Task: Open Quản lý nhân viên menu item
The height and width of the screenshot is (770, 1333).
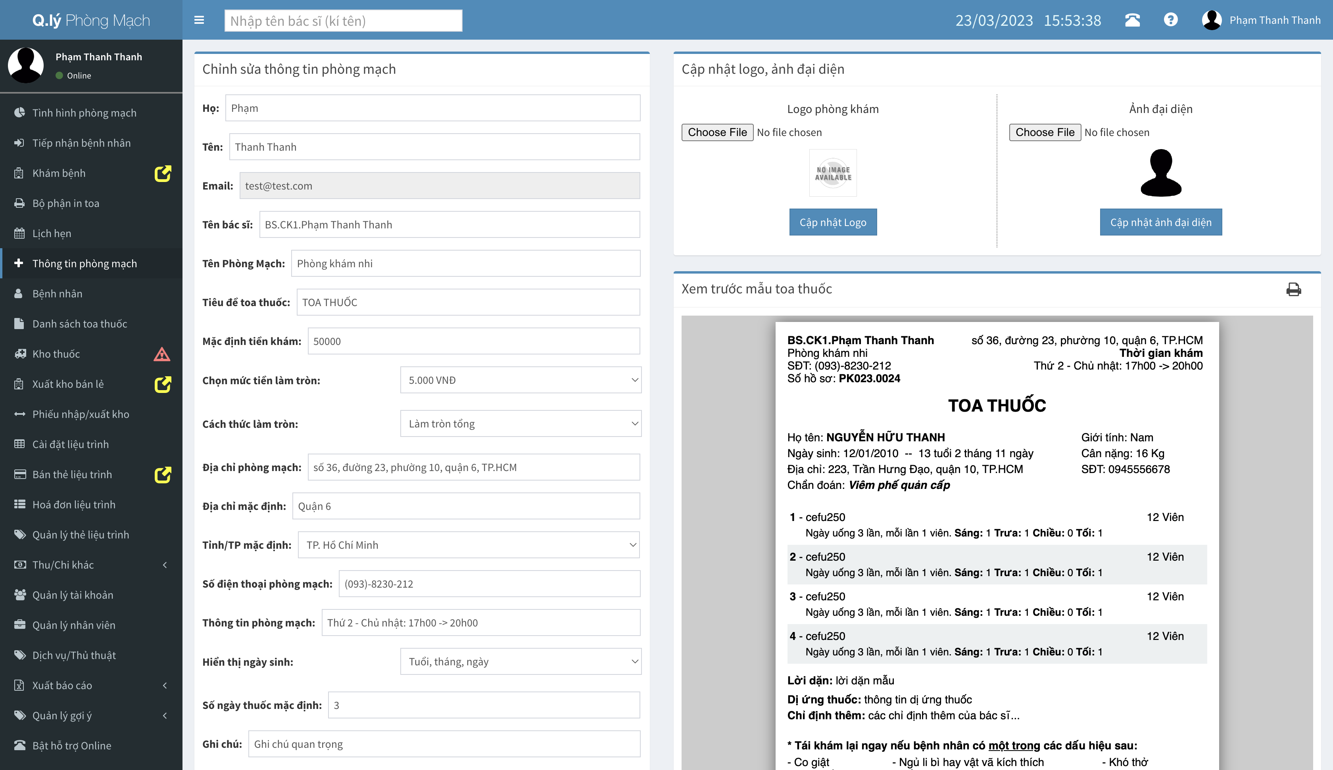Action: [91, 625]
